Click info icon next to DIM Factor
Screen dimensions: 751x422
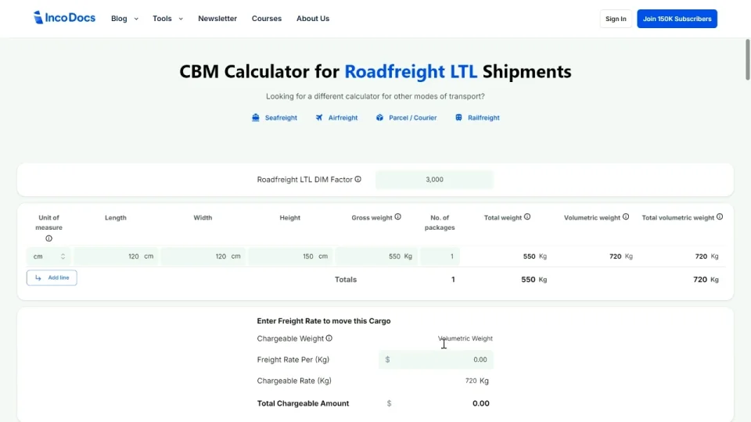click(358, 180)
